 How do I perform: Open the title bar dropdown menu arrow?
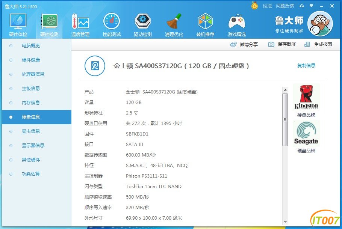coord(311,6)
